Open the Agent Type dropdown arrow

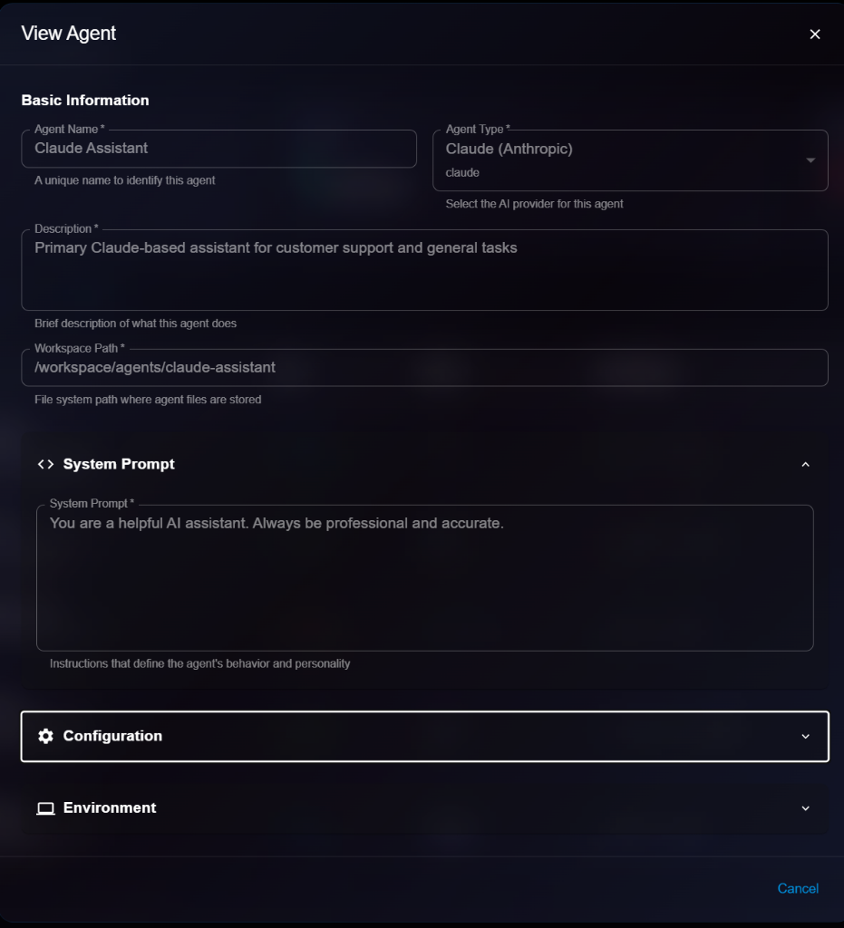pos(810,160)
